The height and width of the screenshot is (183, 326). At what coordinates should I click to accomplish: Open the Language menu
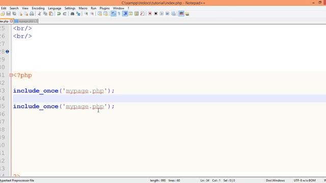pos(55,8)
